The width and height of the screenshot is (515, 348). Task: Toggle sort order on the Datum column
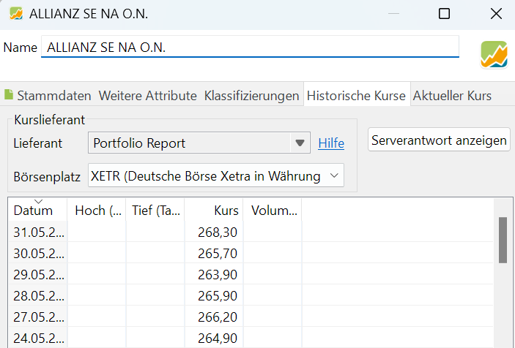[37, 210]
